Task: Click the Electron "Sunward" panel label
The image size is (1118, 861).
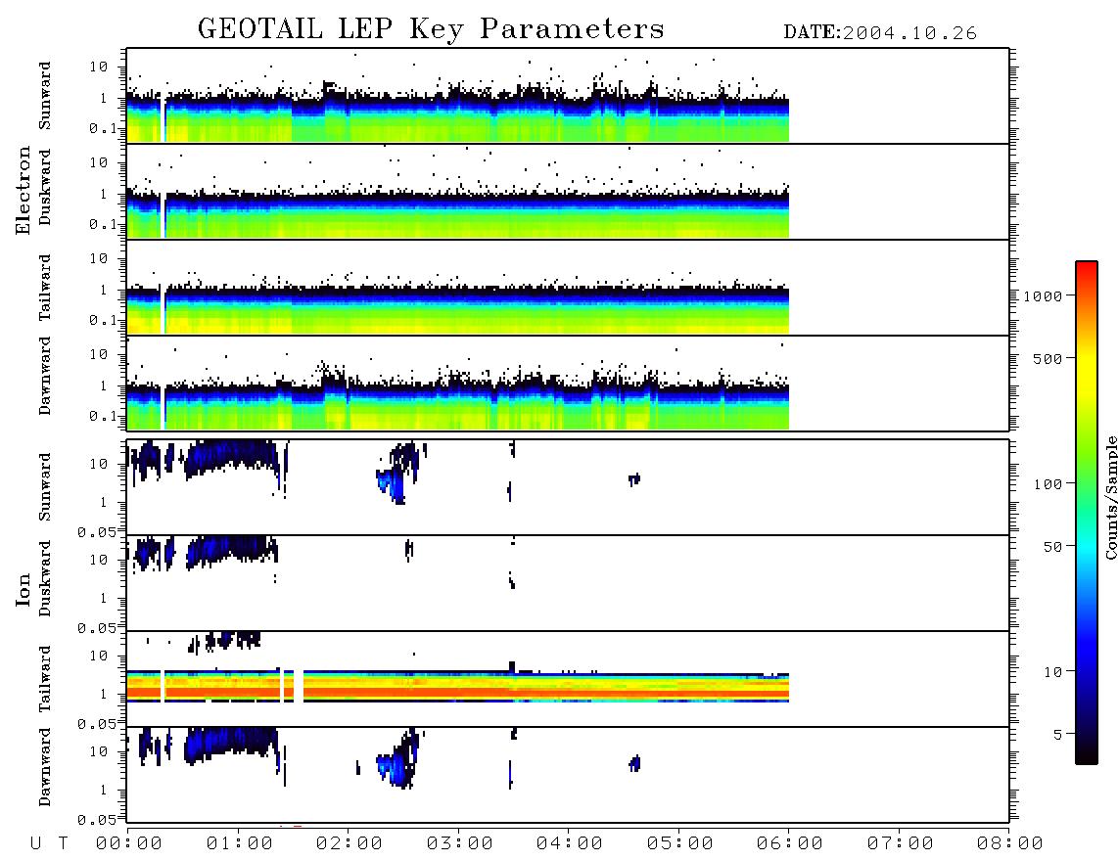Action: coord(45,96)
